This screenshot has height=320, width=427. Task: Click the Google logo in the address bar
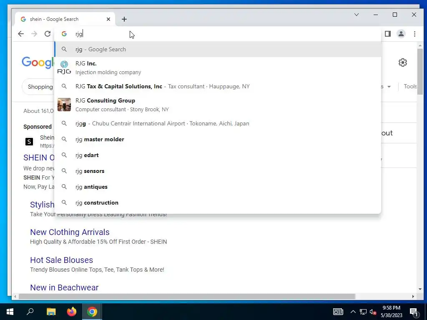64,34
